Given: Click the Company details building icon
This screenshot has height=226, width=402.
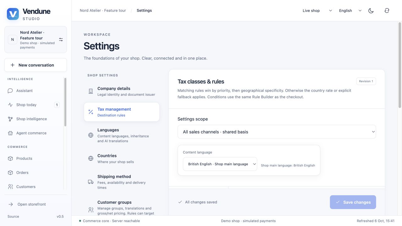Looking at the screenshot, I should [91, 91].
